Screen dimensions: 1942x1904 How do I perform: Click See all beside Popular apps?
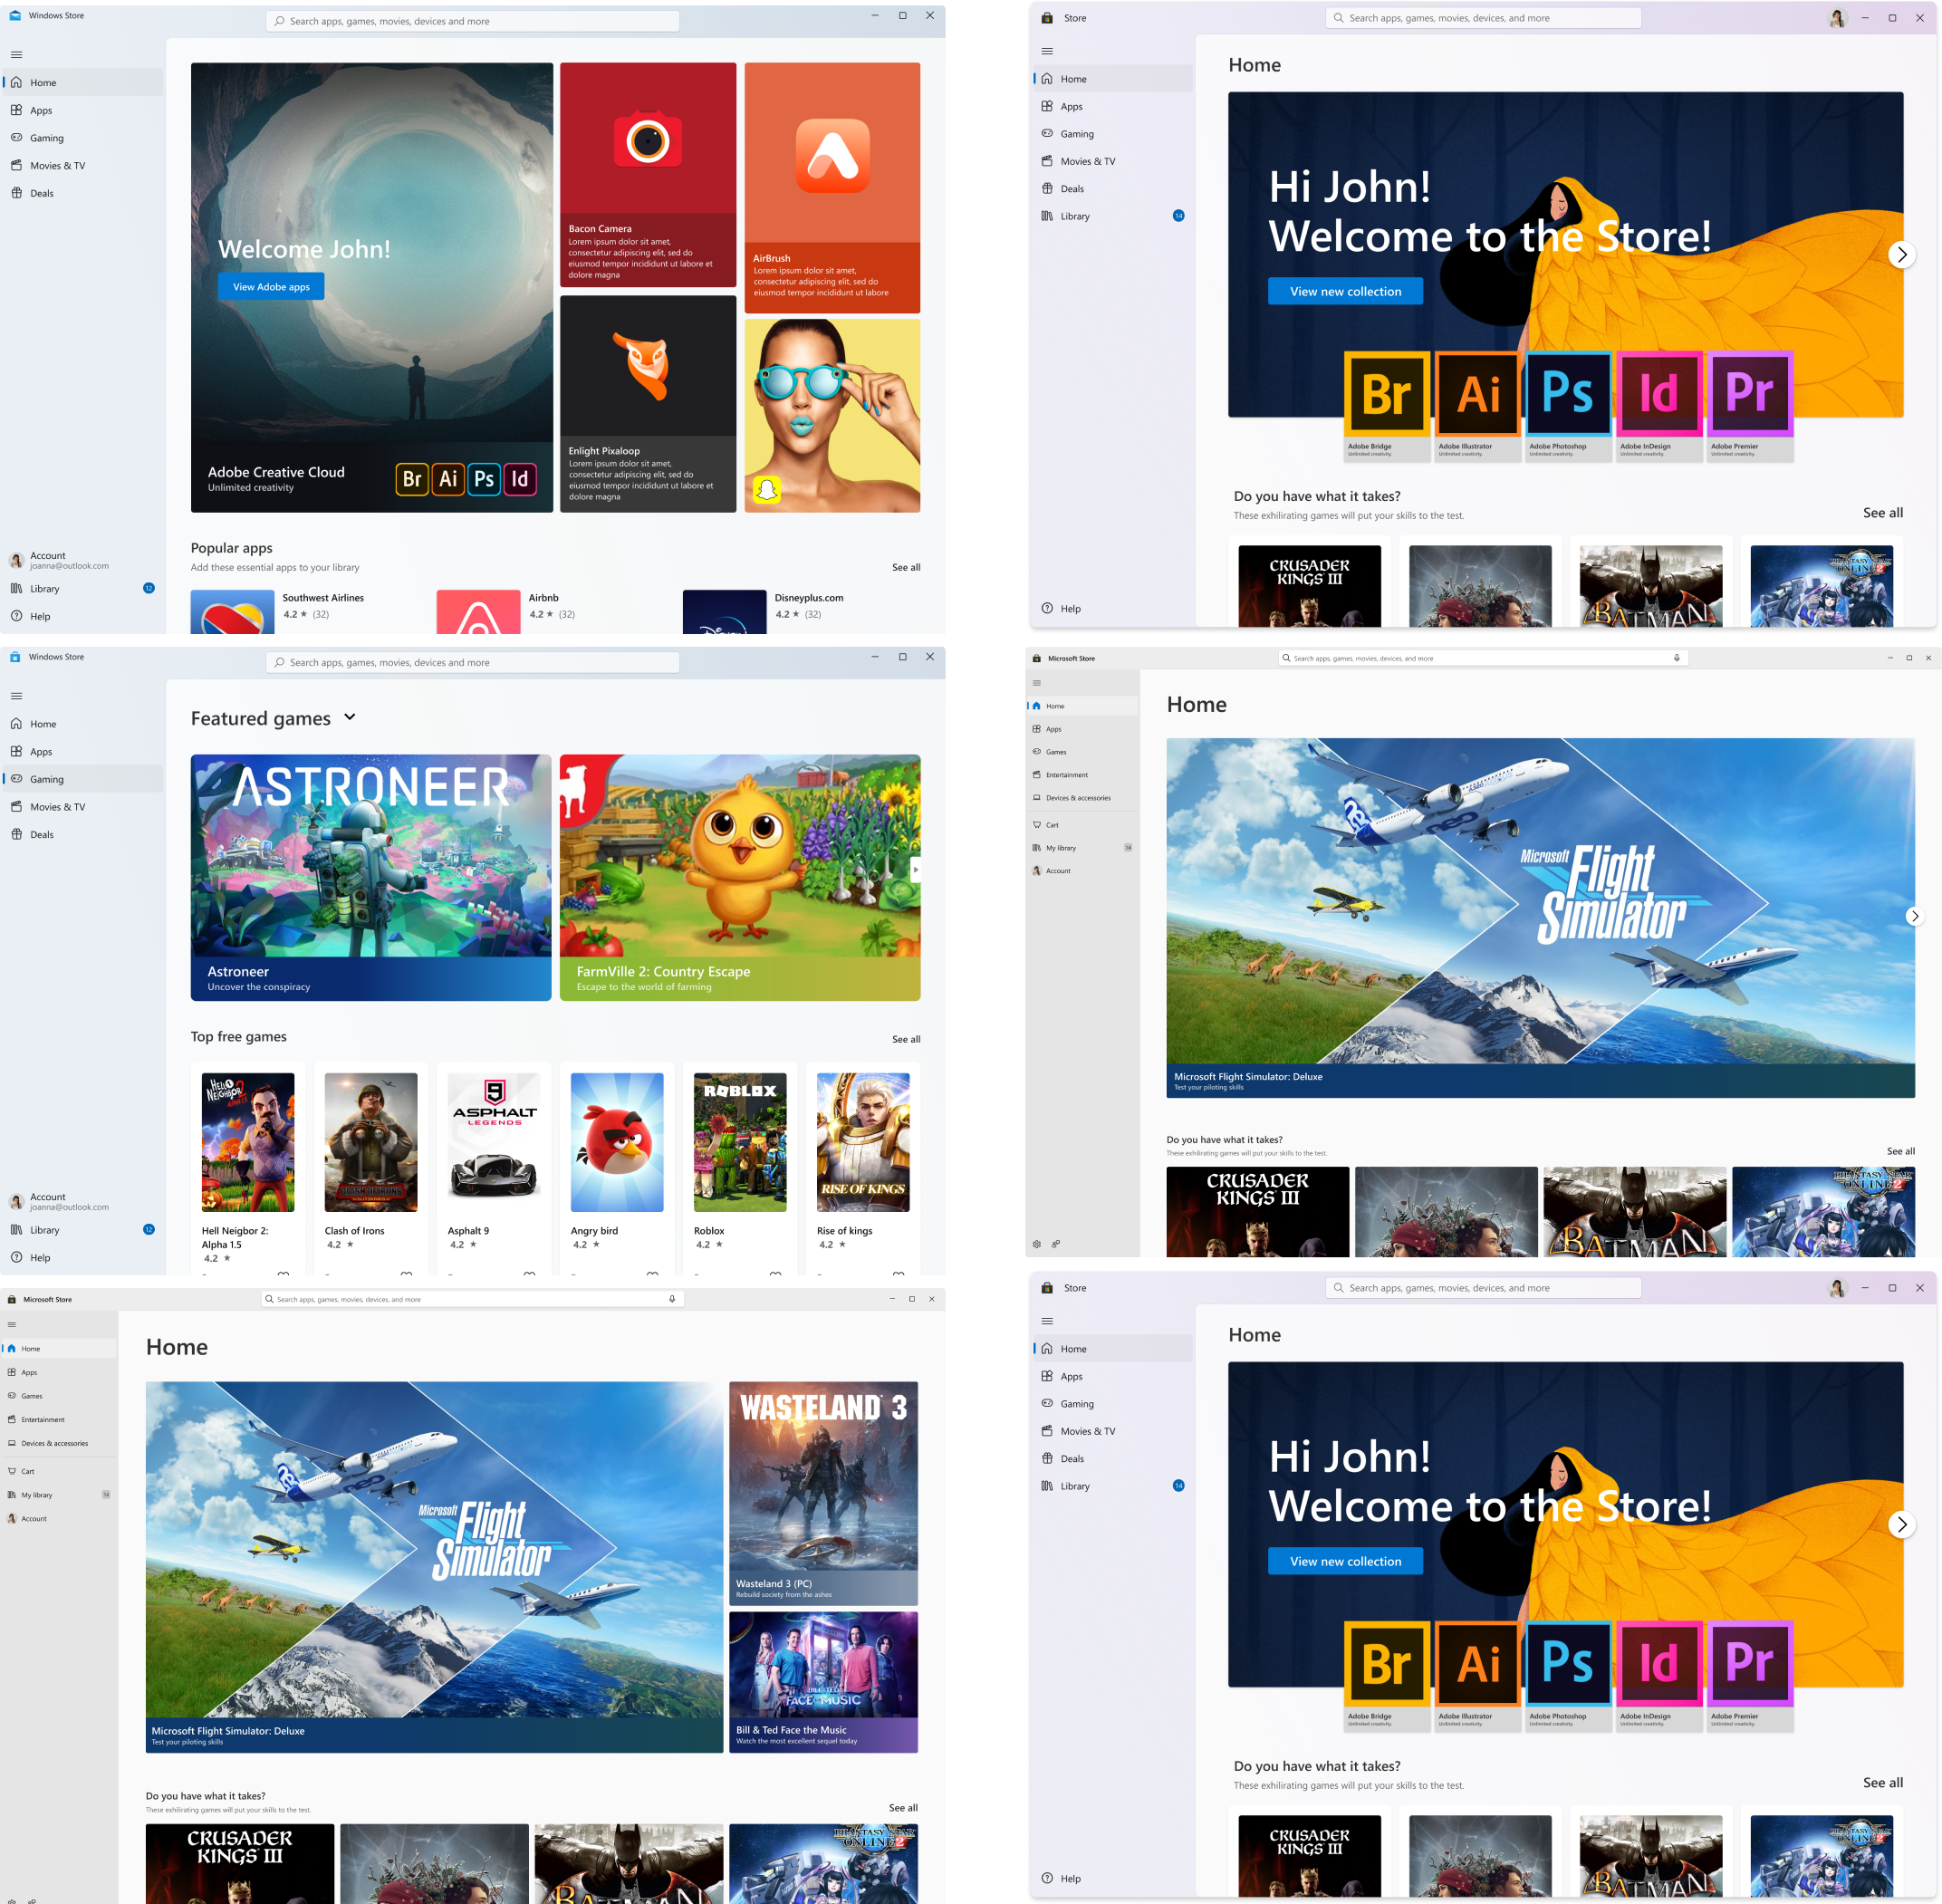click(905, 567)
